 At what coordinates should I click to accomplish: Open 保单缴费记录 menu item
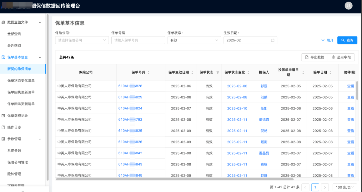[x=18, y=116]
